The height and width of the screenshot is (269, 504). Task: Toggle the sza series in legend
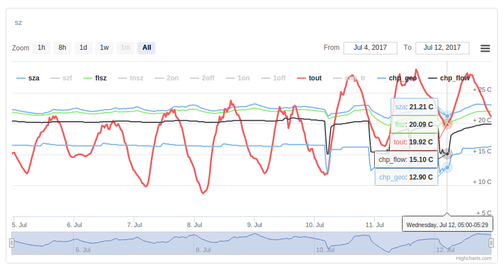28,78
